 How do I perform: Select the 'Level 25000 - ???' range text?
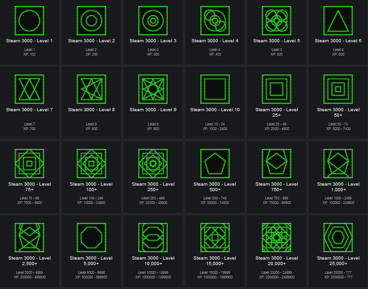(338, 272)
